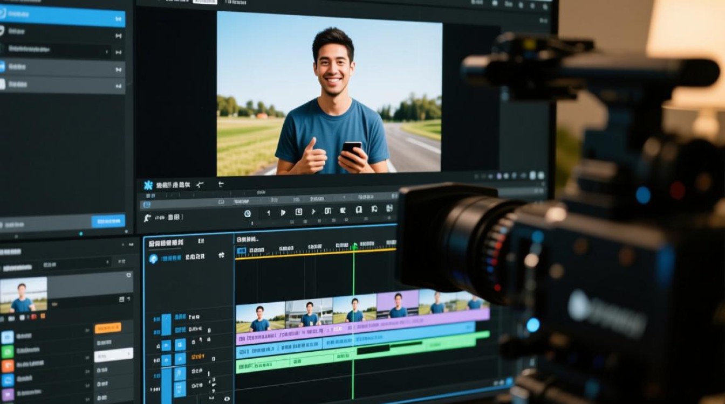
Task: Click the rightmost grid icon in playback controls
Action: pos(389,208)
